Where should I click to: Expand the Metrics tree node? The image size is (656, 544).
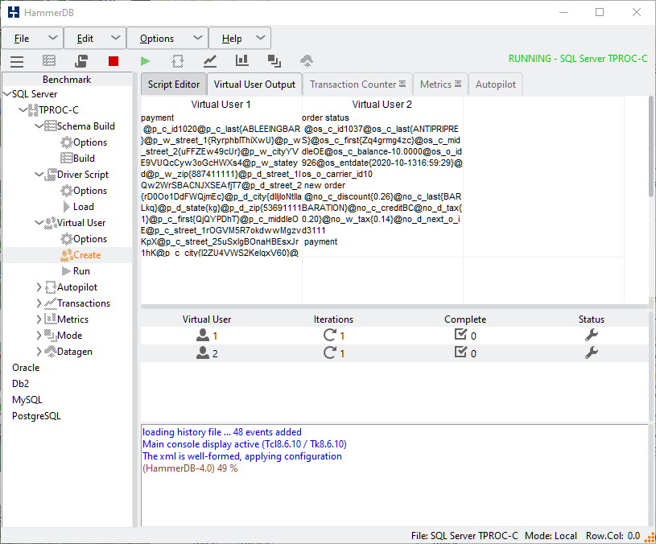39,319
